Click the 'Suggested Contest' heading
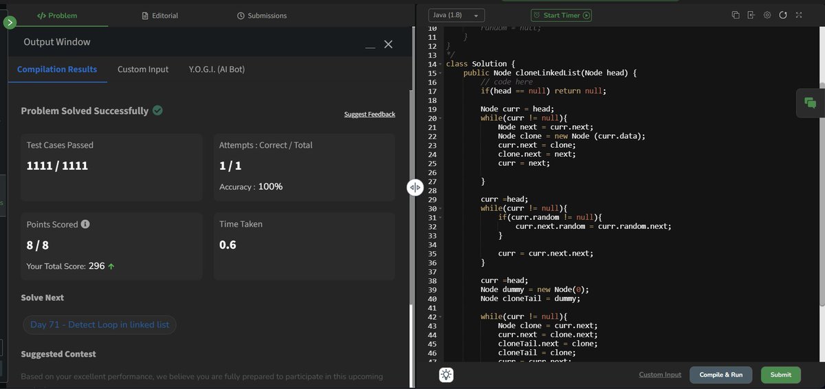This screenshot has height=389, width=825. click(x=58, y=354)
